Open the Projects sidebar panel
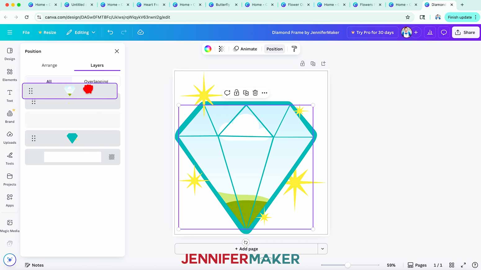481x270 pixels. [x=10, y=180]
